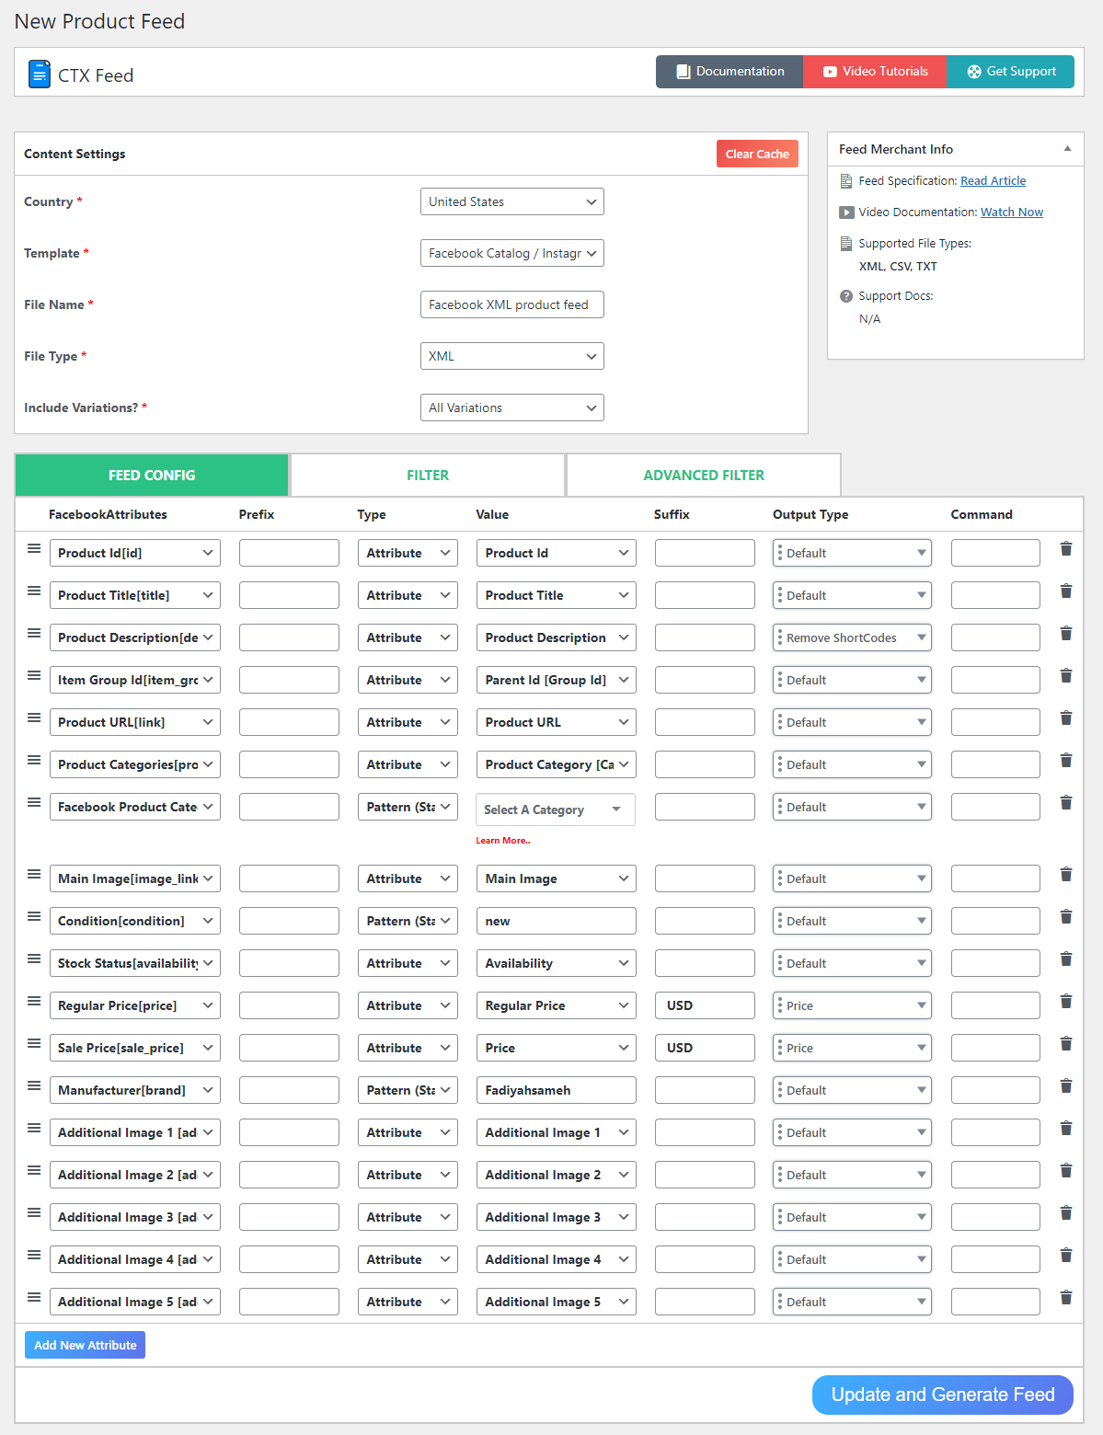Viewport: 1103px width, 1435px height.
Task: Open the Advanced Filter tab
Action: (704, 476)
